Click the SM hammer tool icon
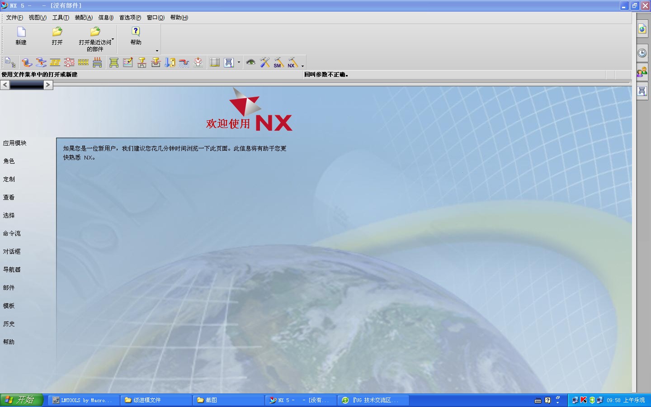This screenshot has width=651, height=407. point(279,62)
